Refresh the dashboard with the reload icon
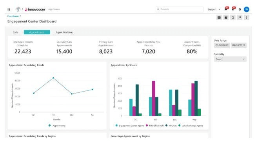The width and height of the screenshot is (256, 143). coord(233,18)
